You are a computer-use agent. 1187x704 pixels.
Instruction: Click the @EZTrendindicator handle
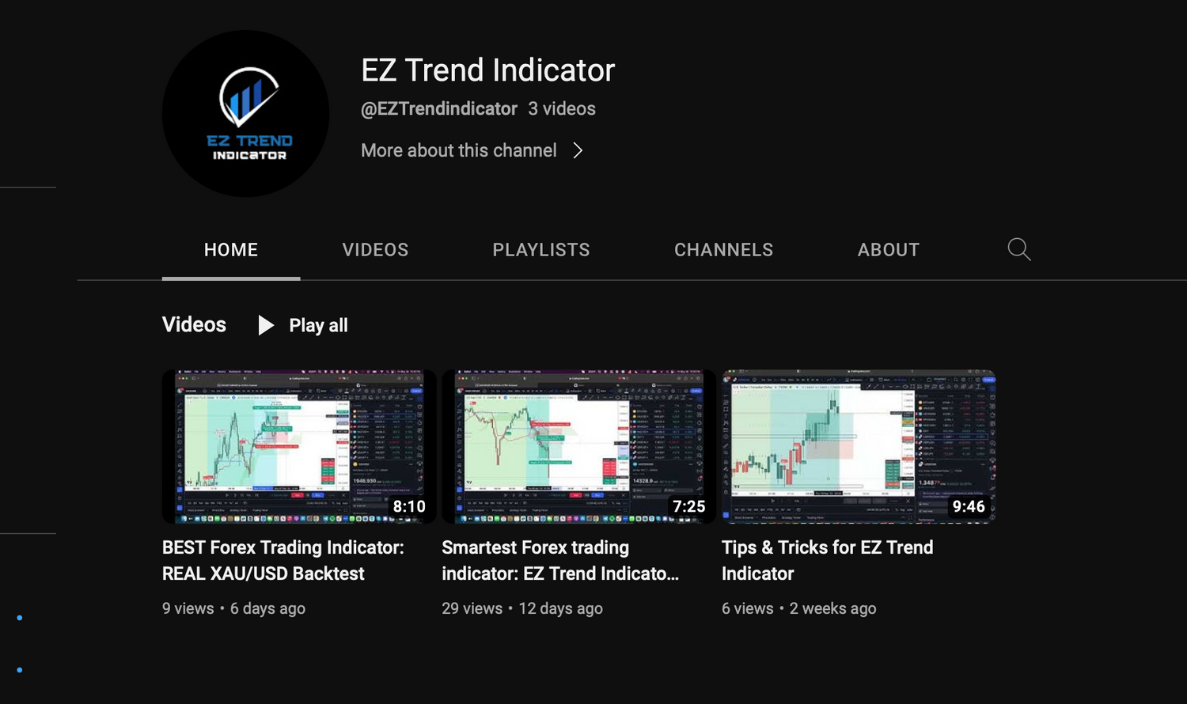[439, 109]
